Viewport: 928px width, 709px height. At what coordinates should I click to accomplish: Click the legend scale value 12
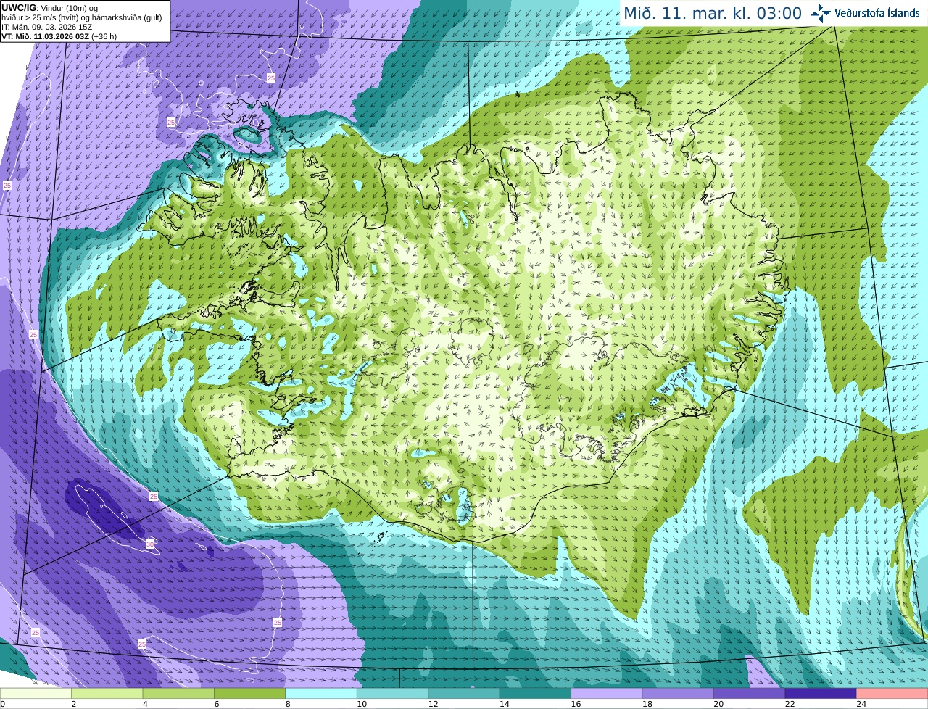coord(434,704)
